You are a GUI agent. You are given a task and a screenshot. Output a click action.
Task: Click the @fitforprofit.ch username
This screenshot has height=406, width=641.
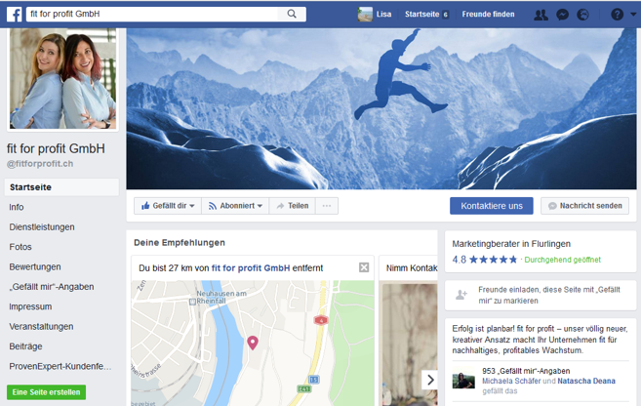40,164
